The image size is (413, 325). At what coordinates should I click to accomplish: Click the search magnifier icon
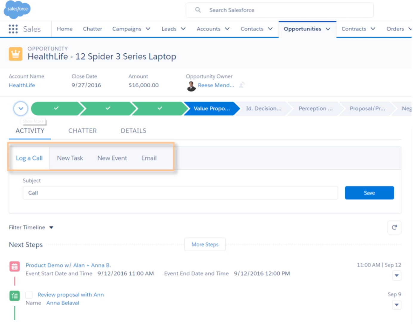[198, 10]
